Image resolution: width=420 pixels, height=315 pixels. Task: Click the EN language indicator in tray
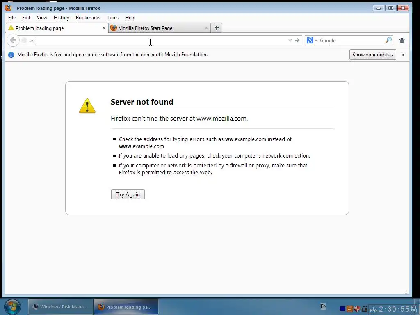[x=323, y=306]
